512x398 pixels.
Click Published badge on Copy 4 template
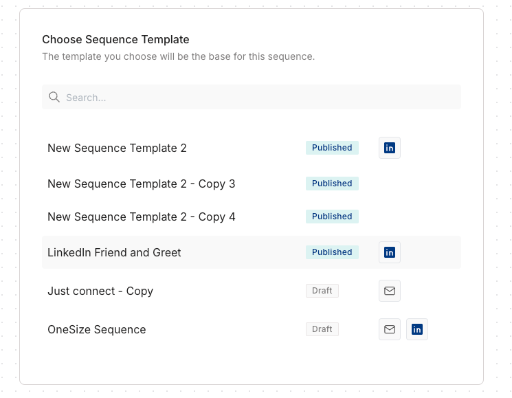(332, 217)
